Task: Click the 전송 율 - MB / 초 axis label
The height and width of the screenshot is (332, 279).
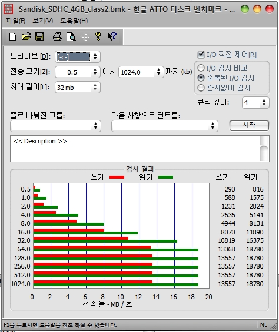Action: click(107, 304)
